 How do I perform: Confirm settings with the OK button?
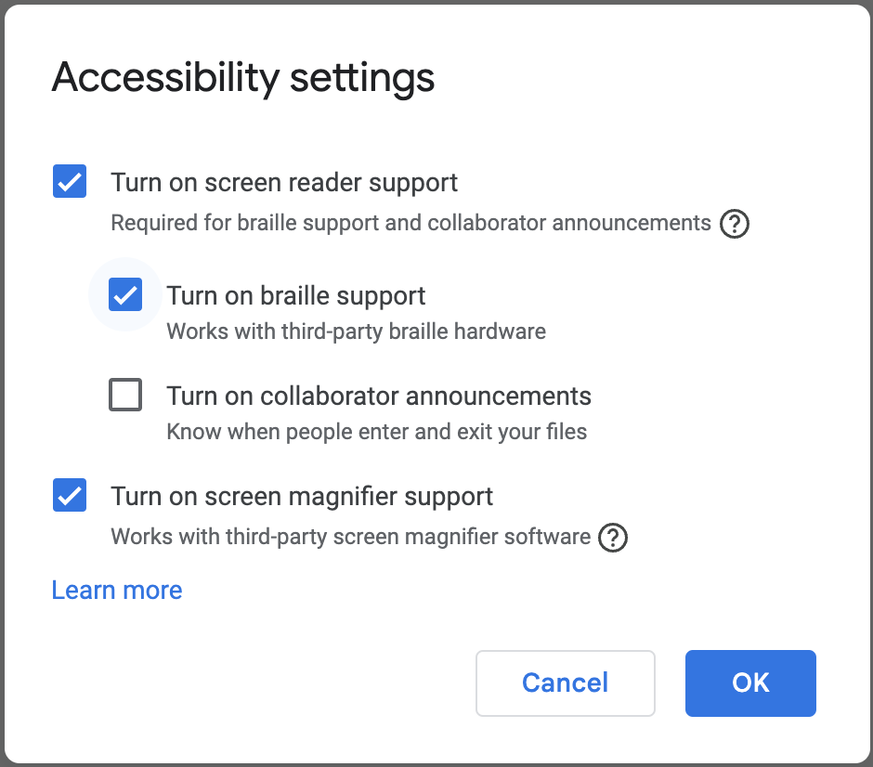pos(750,682)
